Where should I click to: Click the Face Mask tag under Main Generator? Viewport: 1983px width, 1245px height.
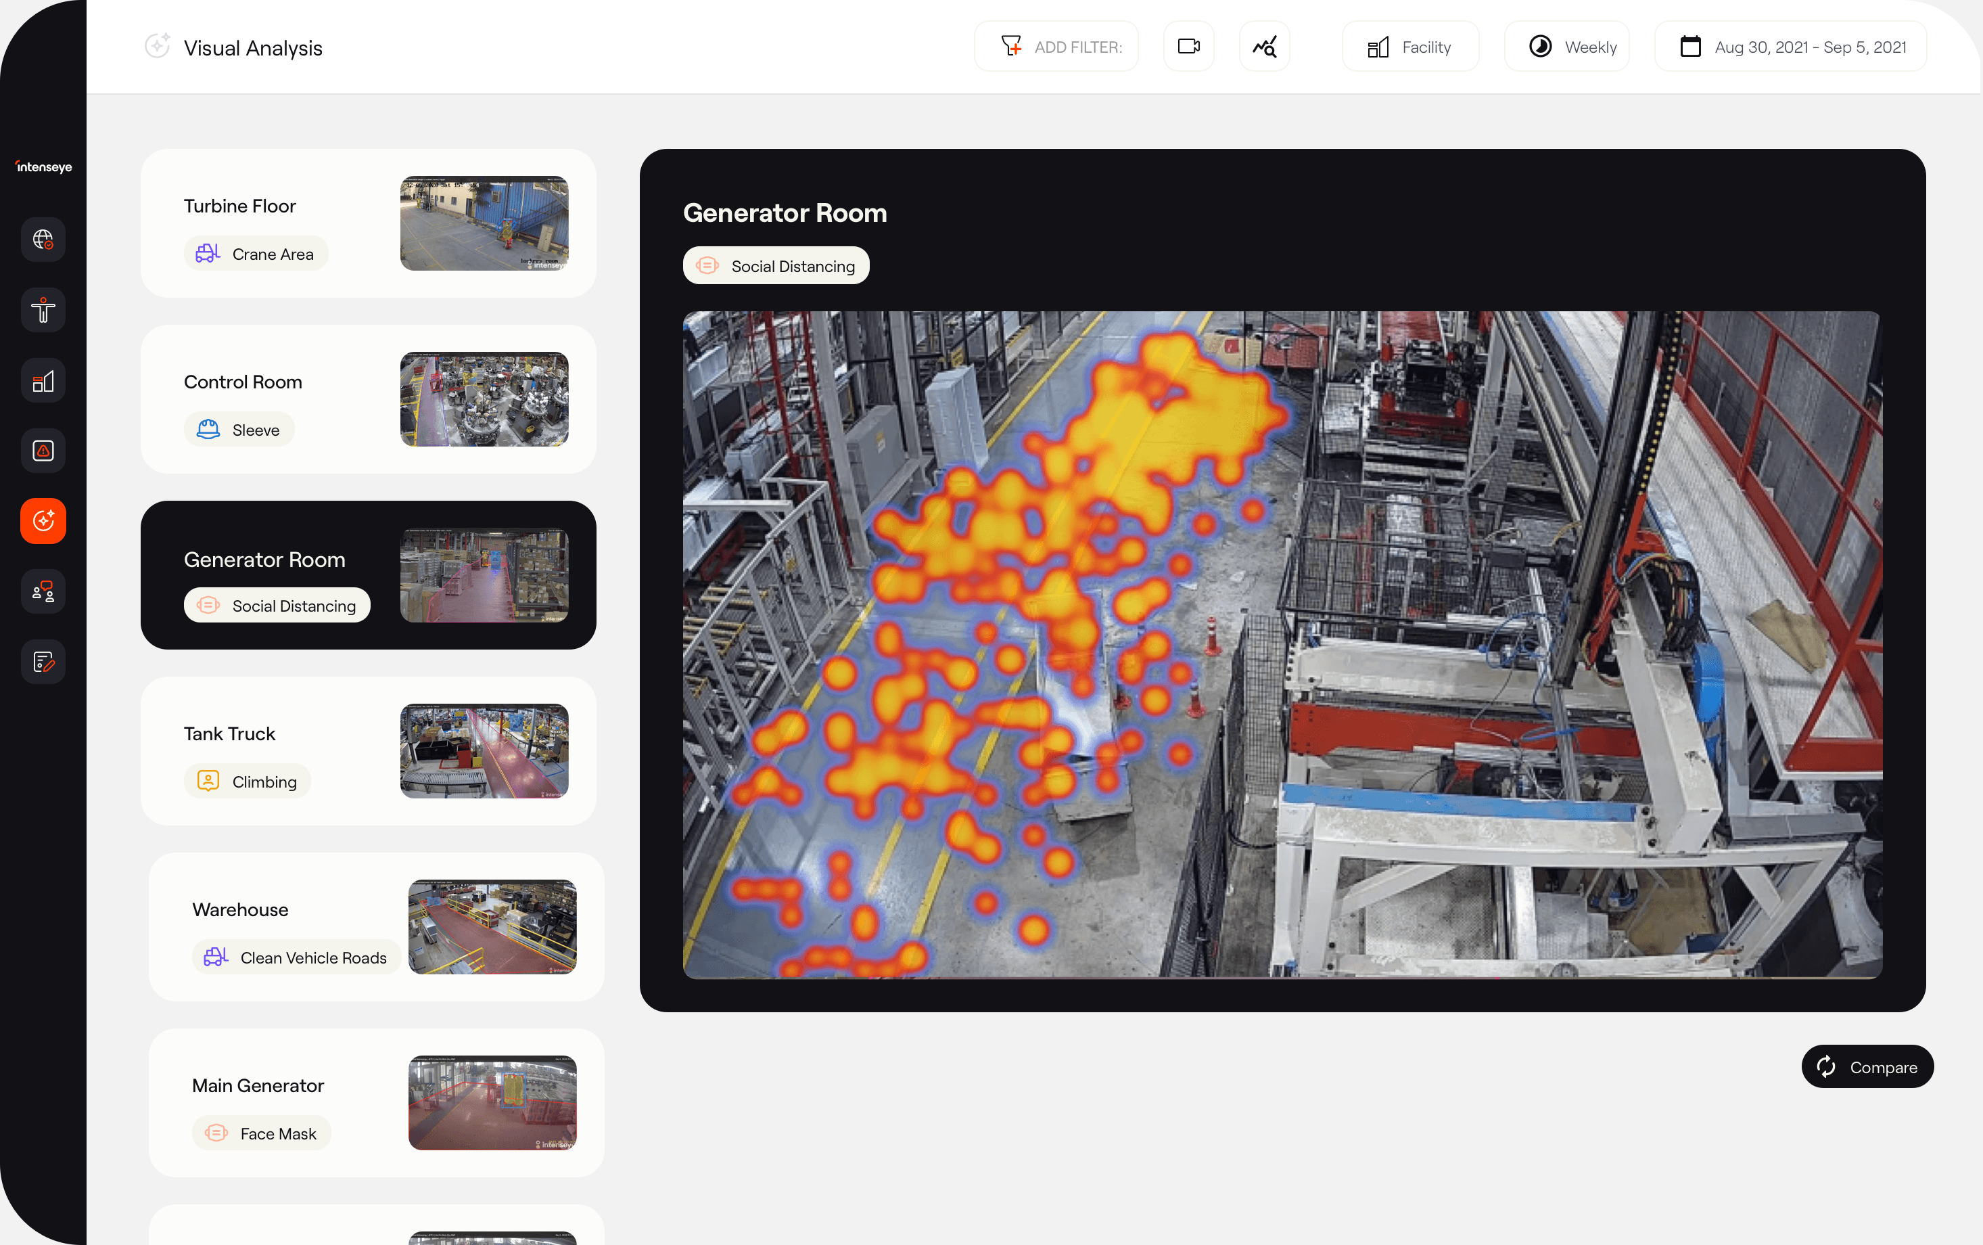(x=261, y=1134)
